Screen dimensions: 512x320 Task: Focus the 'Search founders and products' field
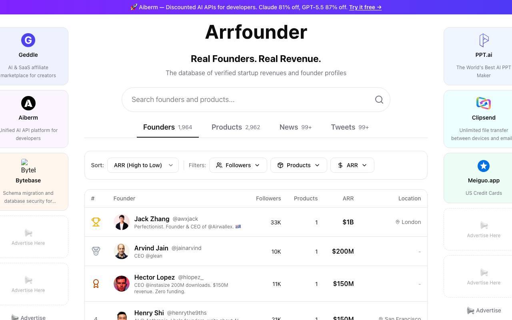(256, 100)
